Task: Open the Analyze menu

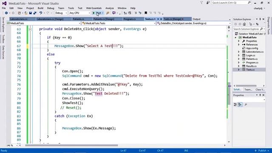Action: [110, 8]
